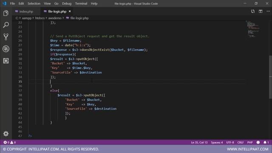Image resolution: width=272 pixels, height=153 pixels.
Task: Open the View menu
Action: (47, 3)
